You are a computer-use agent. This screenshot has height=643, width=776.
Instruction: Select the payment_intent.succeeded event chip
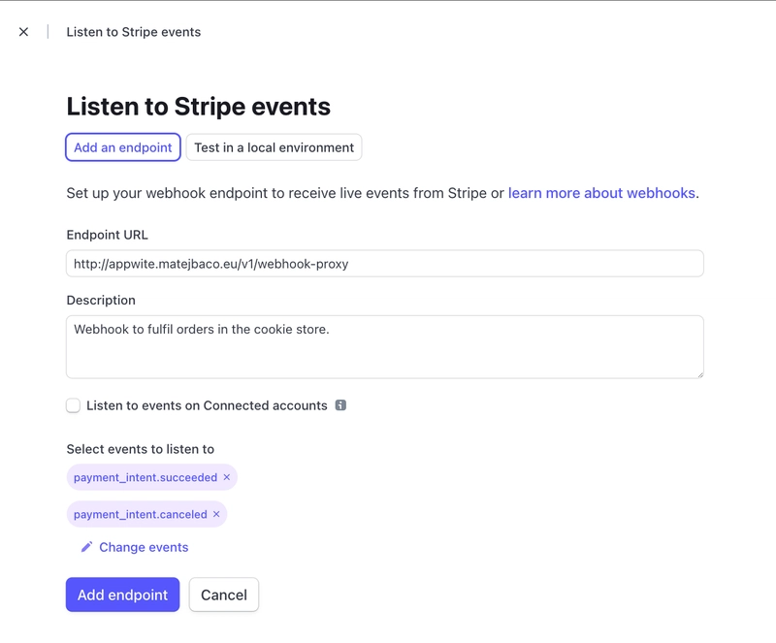pyautogui.click(x=144, y=477)
